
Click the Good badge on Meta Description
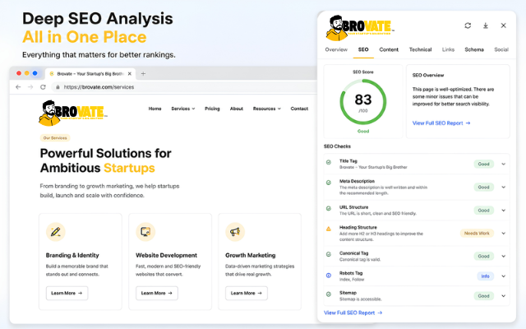coord(483,188)
